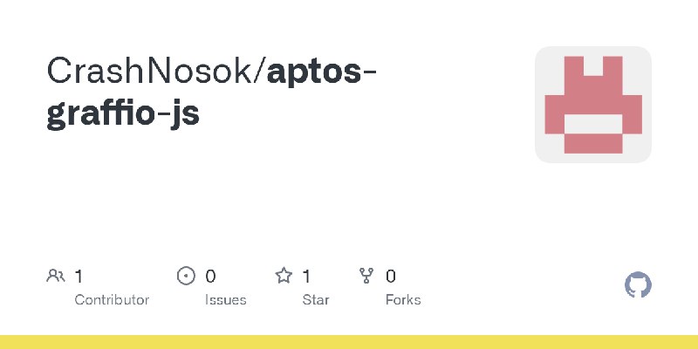Select the Star label
Screen dimensions: 698x349
[316, 300]
